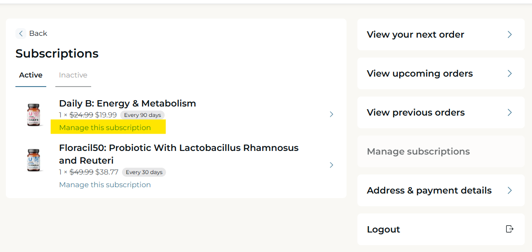Open Floracil50 product bottle thumbnail
This screenshot has height=252, width=532.
33,161
